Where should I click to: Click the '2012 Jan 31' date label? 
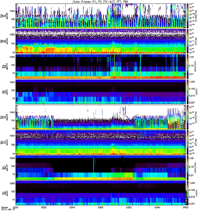pyautogui.click(x=8, y=209)
